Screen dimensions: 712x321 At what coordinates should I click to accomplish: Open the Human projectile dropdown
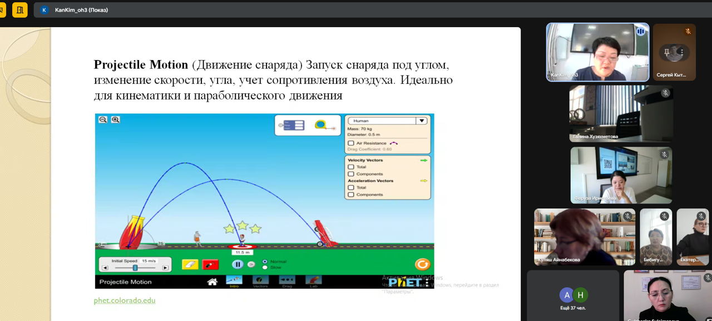click(387, 121)
